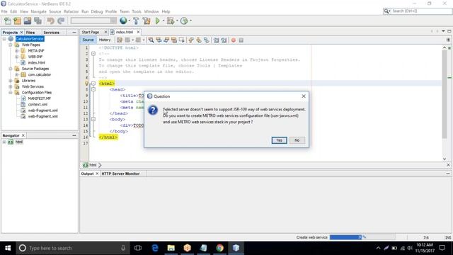
Task: Click the editor vertical scrollbar
Action: tap(445, 95)
